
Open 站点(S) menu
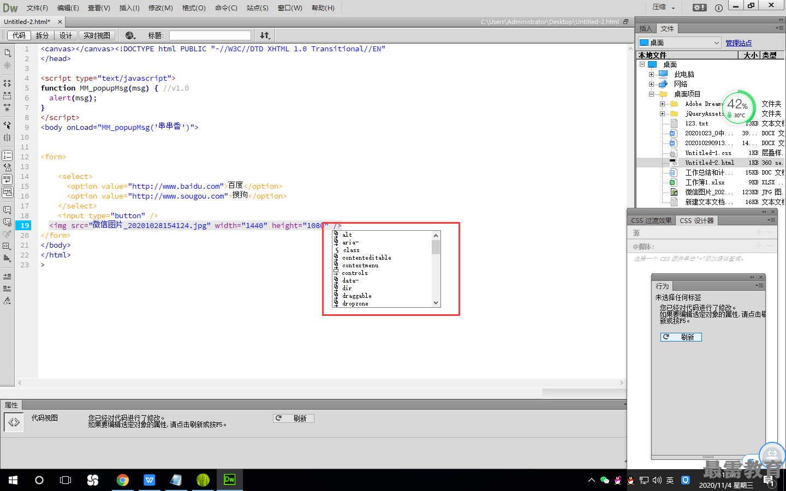point(258,8)
